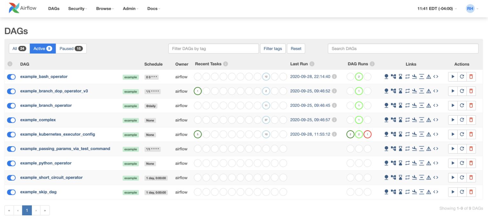This screenshot has width=488, height=223.
Task: Pause the example_passing_params_via_test_command toggle
Action: click(11, 149)
